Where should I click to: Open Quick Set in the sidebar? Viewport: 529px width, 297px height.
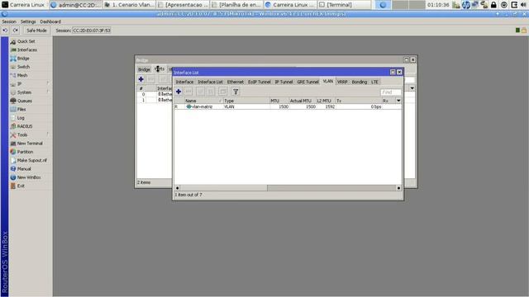tap(26, 41)
